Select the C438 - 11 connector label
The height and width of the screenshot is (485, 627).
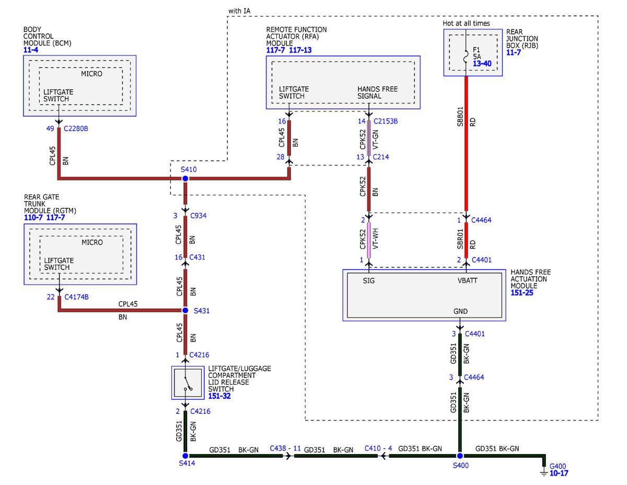coord(285,449)
